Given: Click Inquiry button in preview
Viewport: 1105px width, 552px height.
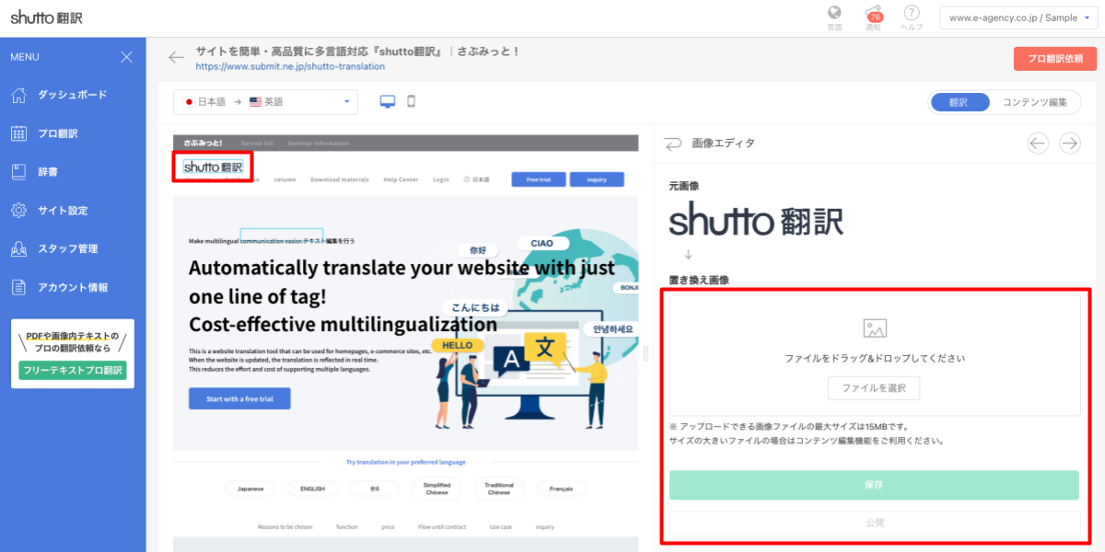Looking at the screenshot, I should [x=597, y=179].
